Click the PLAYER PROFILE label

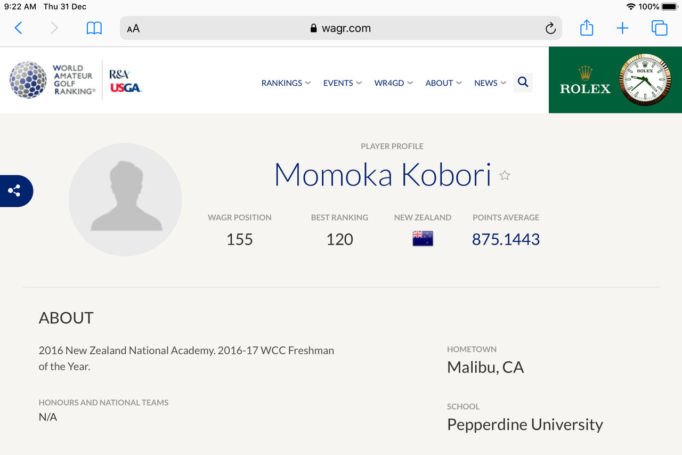pyautogui.click(x=392, y=146)
